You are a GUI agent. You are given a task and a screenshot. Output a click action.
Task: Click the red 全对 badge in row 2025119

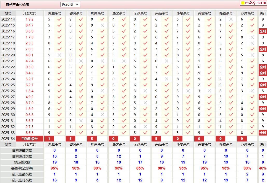tap(263, 49)
